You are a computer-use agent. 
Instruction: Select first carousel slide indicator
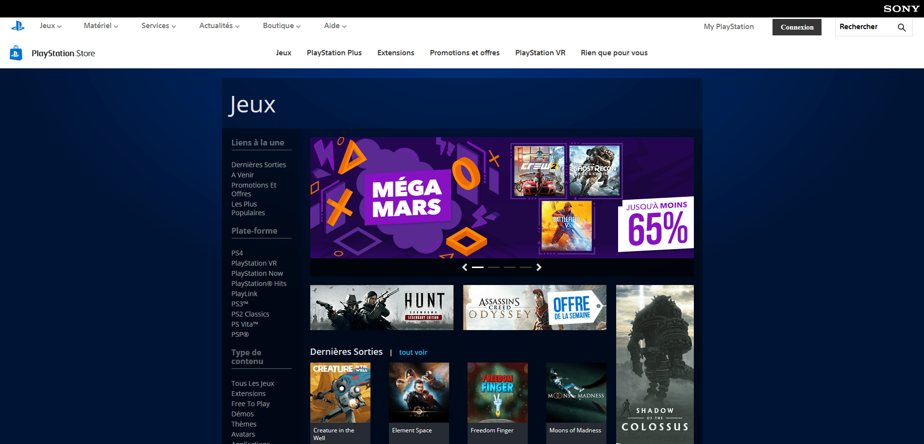[478, 267]
